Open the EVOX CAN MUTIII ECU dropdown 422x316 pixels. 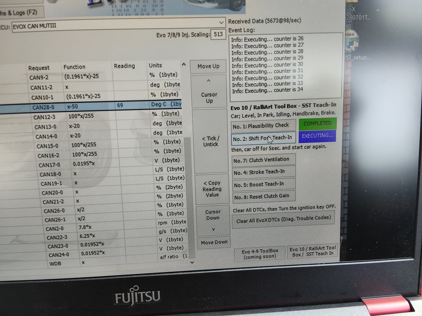[119, 25]
